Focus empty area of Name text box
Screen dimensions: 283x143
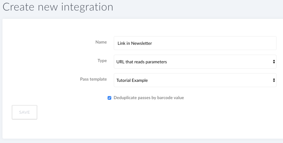[213, 43]
